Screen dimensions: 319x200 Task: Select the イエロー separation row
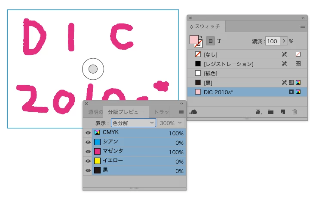[x=139, y=161]
